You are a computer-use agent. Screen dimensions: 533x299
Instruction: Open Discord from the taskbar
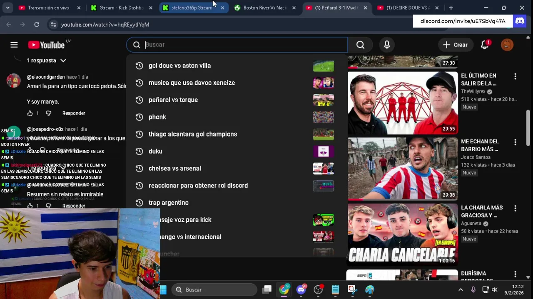click(301, 289)
